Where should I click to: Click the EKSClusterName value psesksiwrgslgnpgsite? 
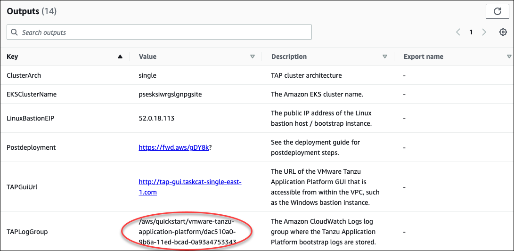tap(170, 94)
